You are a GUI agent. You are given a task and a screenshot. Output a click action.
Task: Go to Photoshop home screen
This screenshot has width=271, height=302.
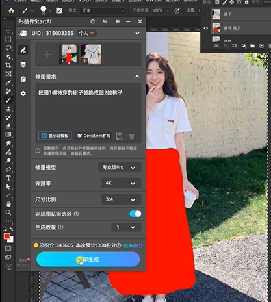pos(11,10)
